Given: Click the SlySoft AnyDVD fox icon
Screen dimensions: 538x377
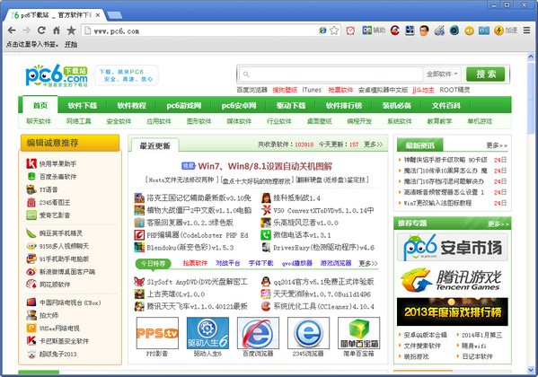Looking at the screenshot, I should pyautogui.click(x=139, y=282).
